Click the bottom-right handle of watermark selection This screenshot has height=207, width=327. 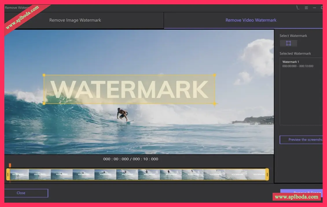pos(214,104)
